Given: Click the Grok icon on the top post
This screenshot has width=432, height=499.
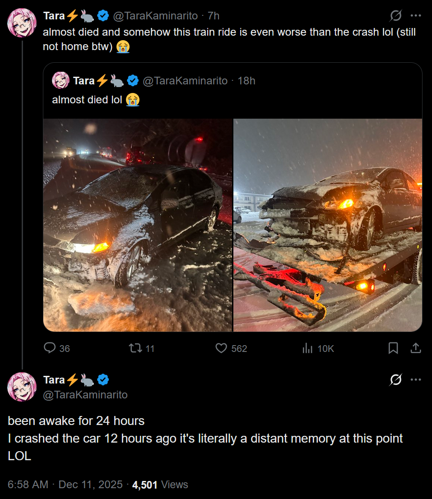Looking at the screenshot, I should point(396,15).
